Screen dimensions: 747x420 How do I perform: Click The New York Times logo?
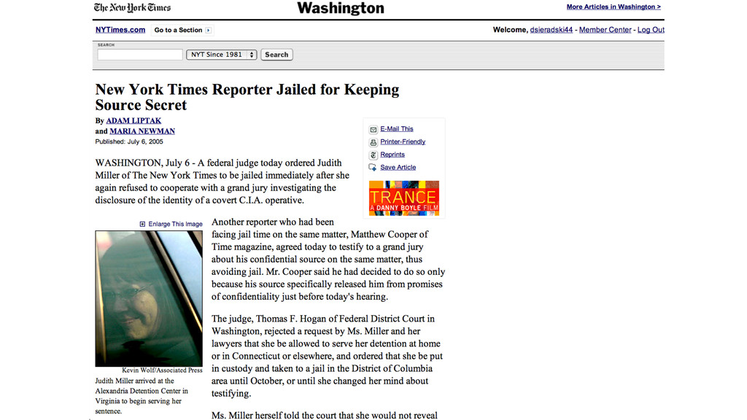132,7
